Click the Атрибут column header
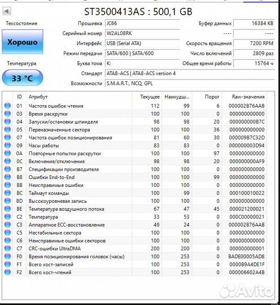 click(x=79, y=97)
